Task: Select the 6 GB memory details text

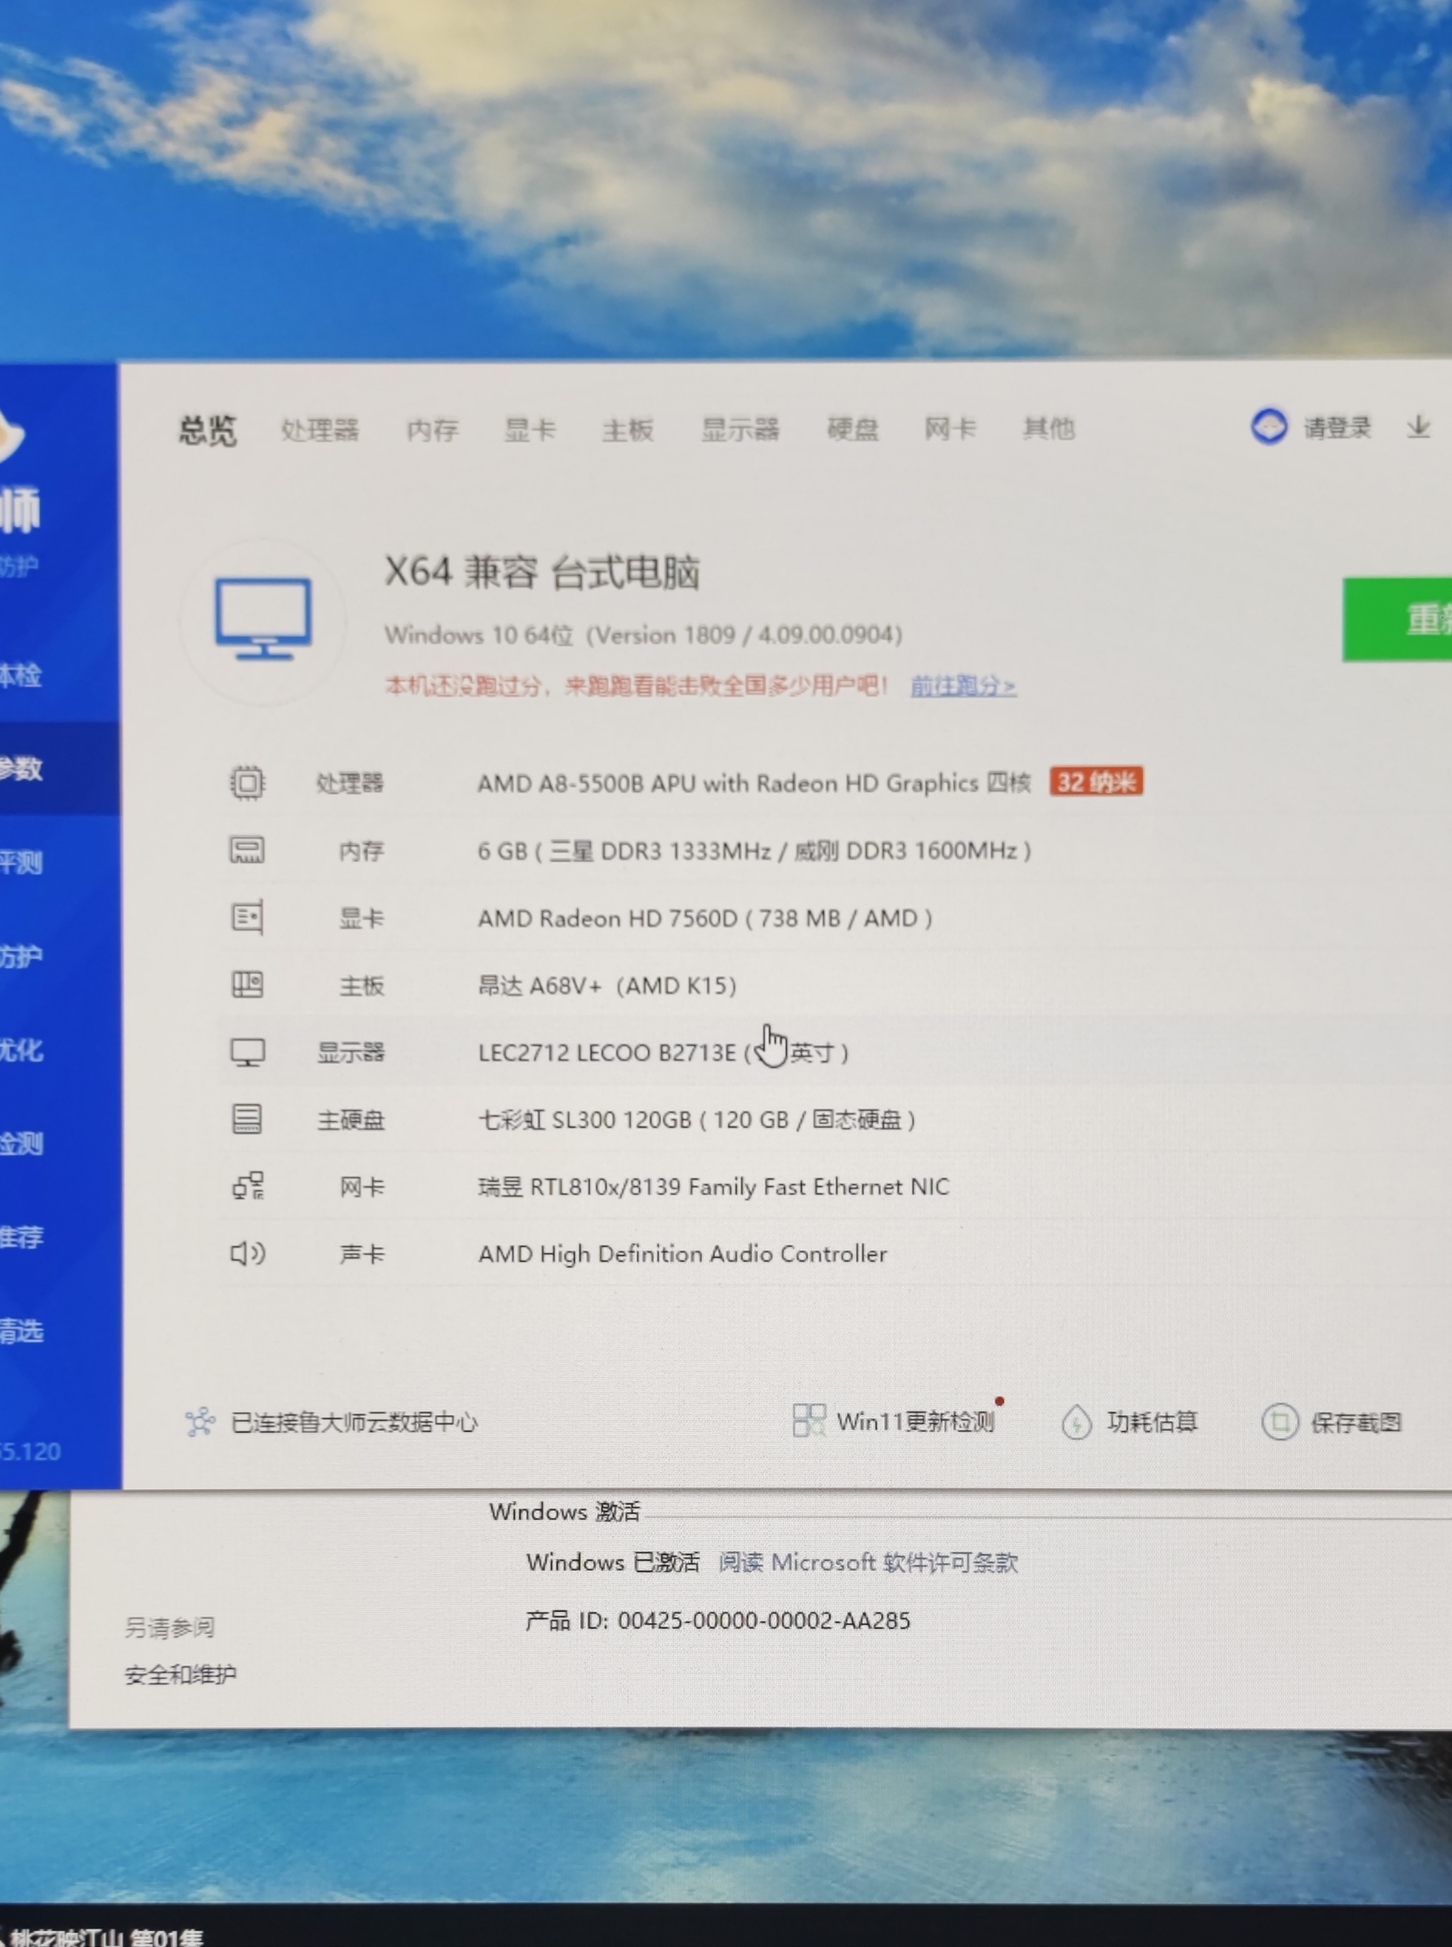Action: [754, 850]
